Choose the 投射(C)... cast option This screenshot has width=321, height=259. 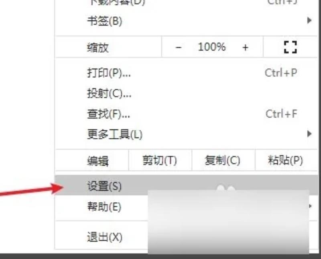click(186, 93)
